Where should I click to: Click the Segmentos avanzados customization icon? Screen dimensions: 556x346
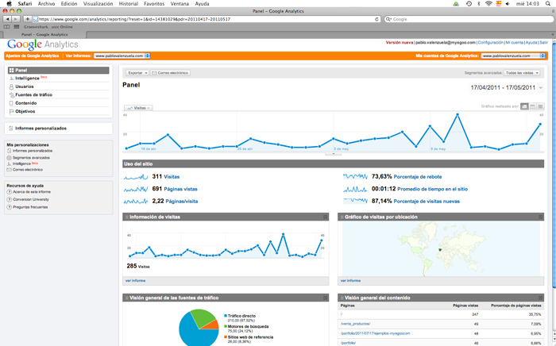tap(10, 157)
